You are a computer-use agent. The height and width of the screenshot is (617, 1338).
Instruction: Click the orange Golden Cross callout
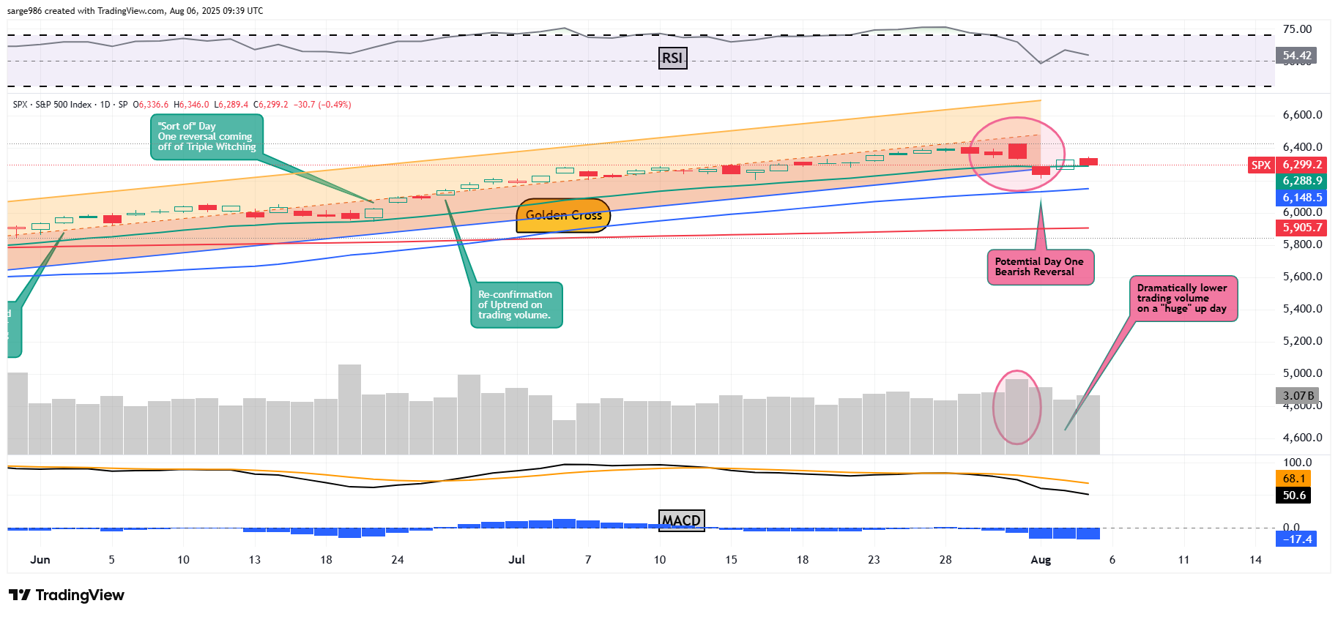pos(563,215)
